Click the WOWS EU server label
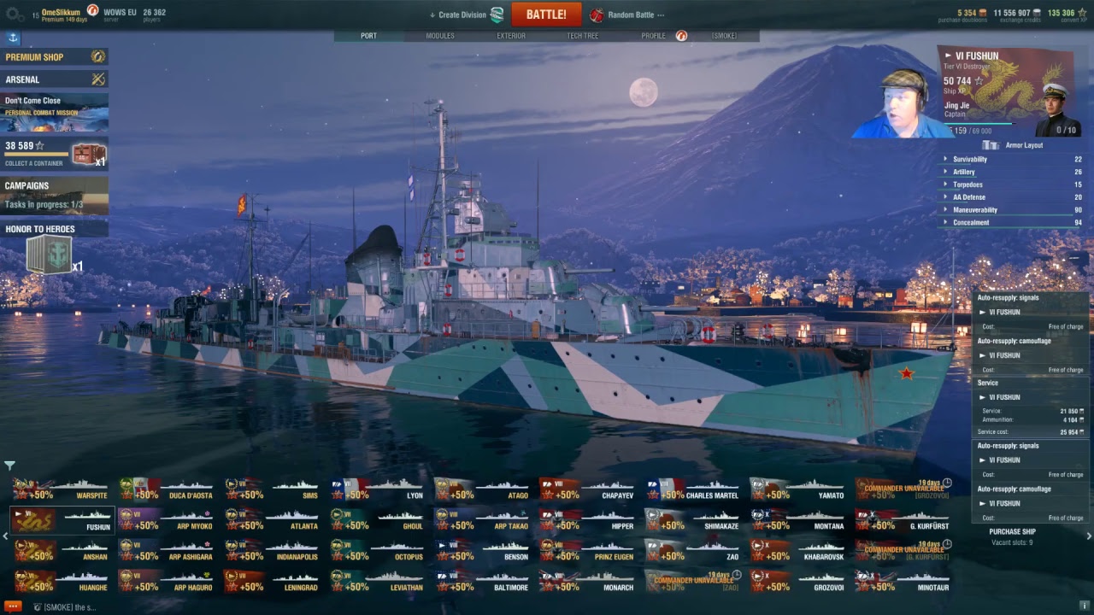The height and width of the screenshot is (615, 1094). [x=120, y=13]
